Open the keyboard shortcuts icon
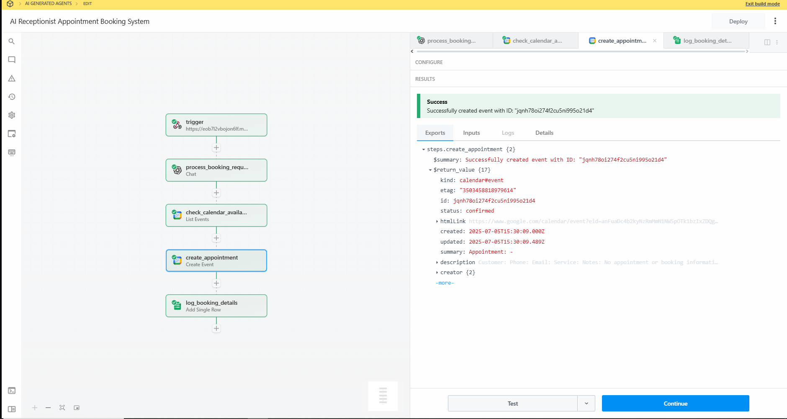 point(12,152)
